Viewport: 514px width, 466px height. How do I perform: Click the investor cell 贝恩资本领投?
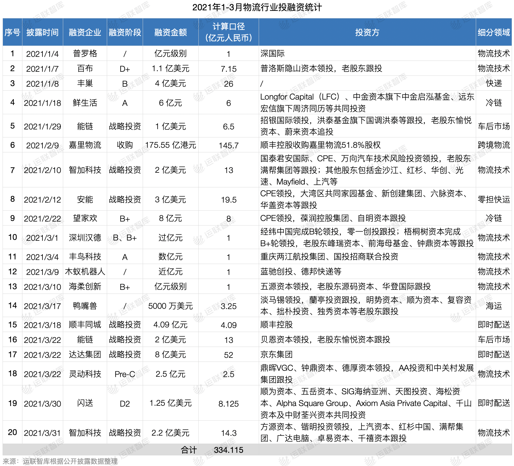coord(285,340)
